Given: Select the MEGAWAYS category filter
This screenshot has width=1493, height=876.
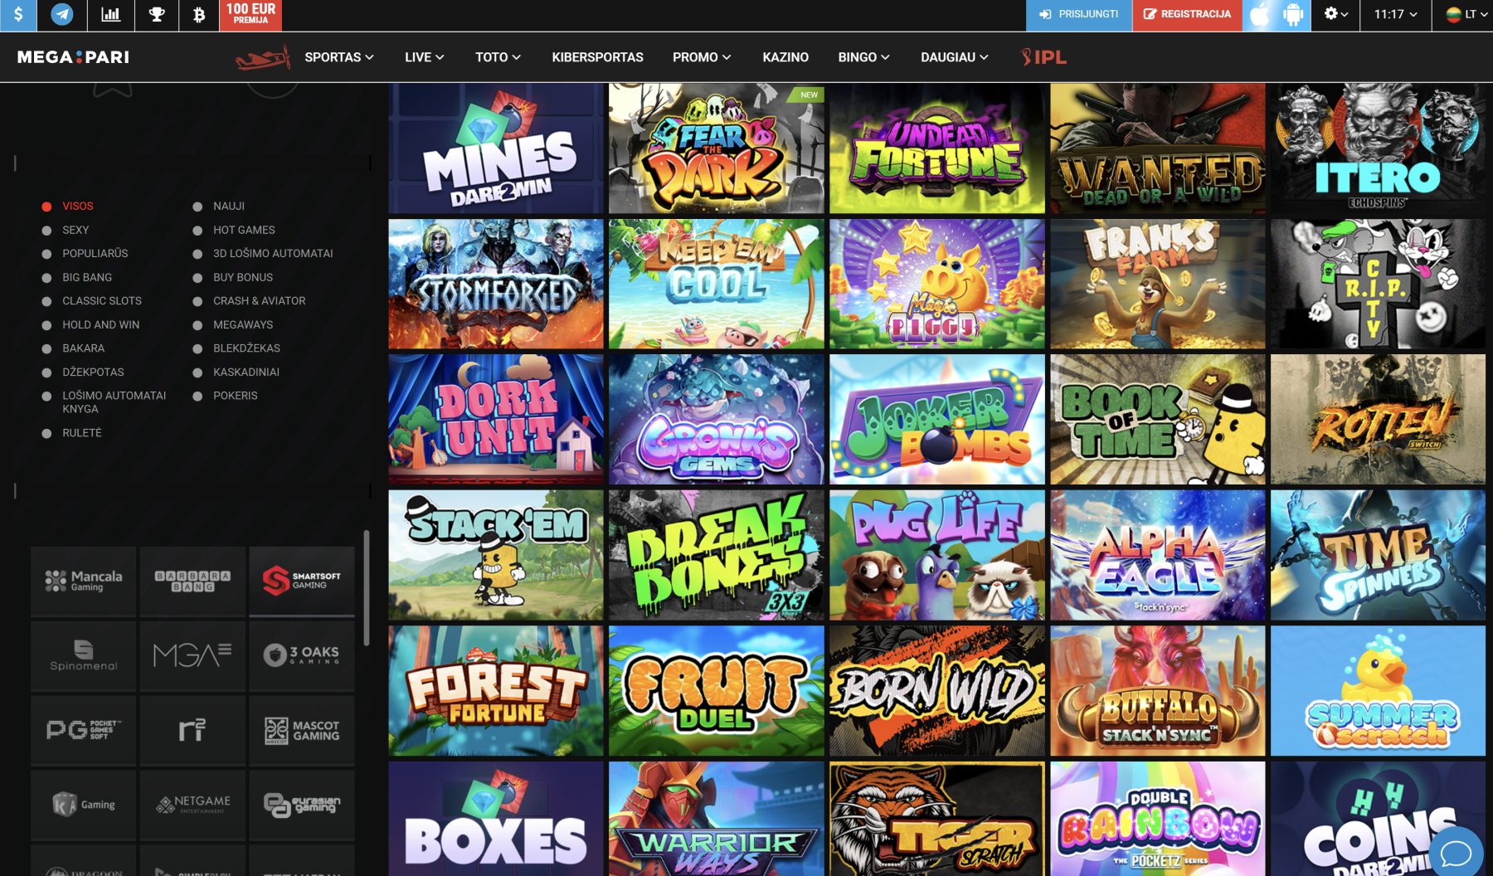Looking at the screenshot, I should (x=242, y=324).
